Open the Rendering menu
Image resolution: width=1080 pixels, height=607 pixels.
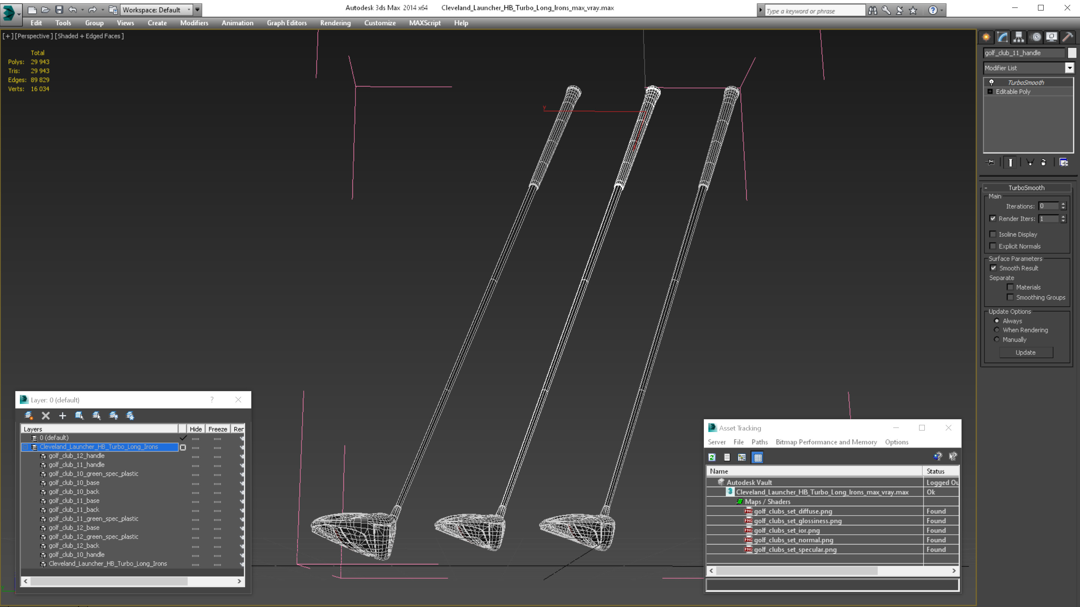pyautogui.click(x=335, y=23)
